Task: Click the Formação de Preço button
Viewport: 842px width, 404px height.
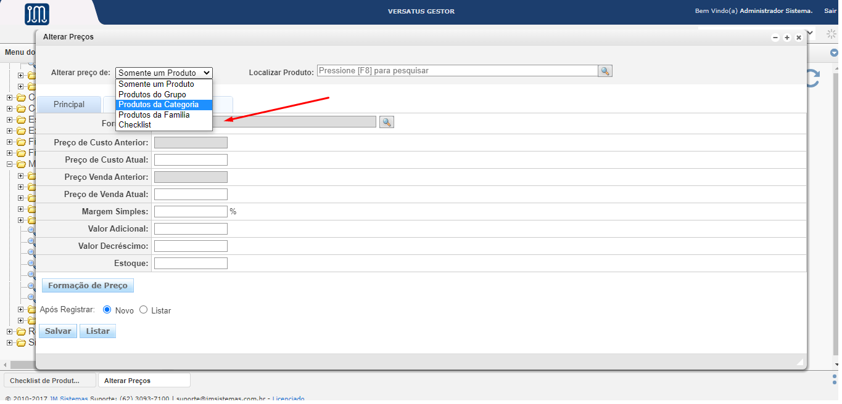Action: [88, 286]
